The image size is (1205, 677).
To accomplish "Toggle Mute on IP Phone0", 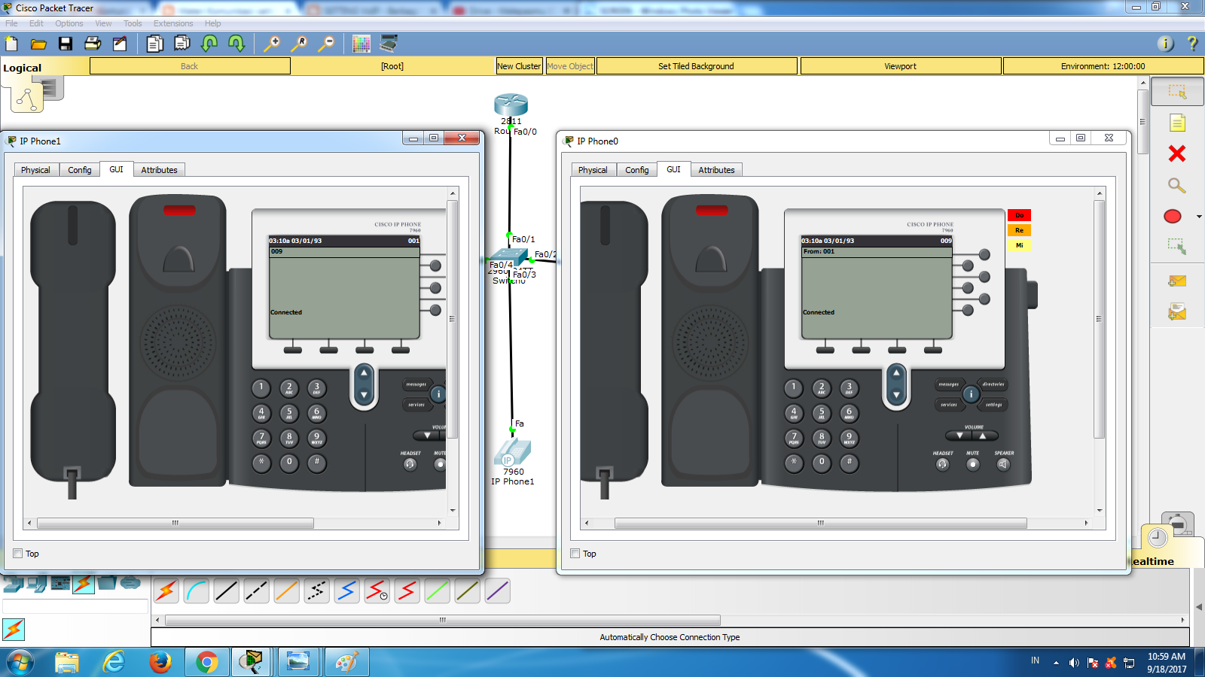I will coord(973,464).
